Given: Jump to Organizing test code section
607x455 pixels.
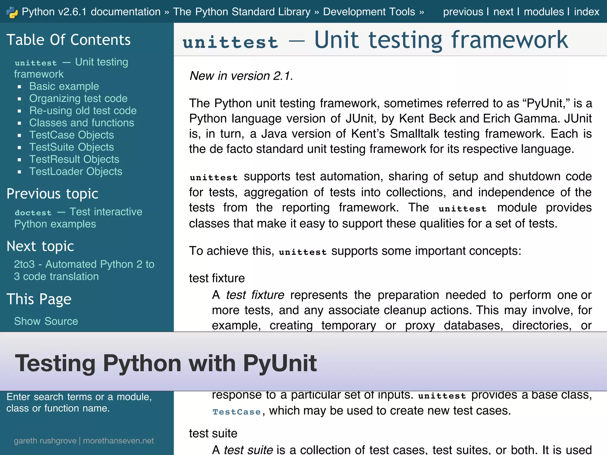Looking at the screenshot, I should click(78, 98).
